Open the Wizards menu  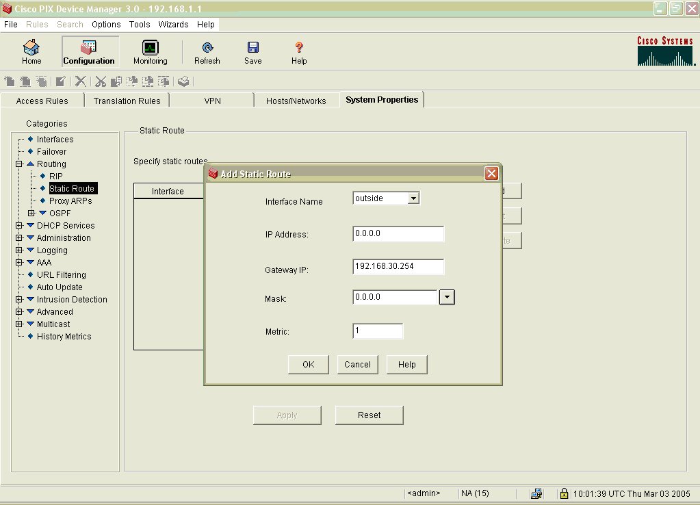click(x=173, y=24)
